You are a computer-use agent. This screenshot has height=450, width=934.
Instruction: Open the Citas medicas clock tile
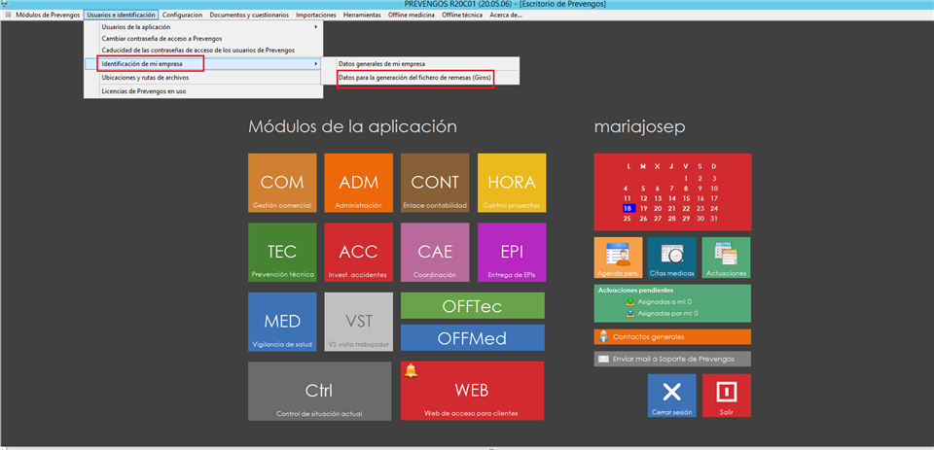pos(671,258)
